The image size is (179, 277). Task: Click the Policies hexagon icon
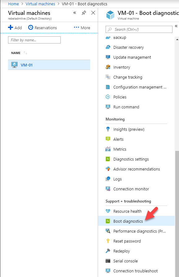[x=108, y=97]
